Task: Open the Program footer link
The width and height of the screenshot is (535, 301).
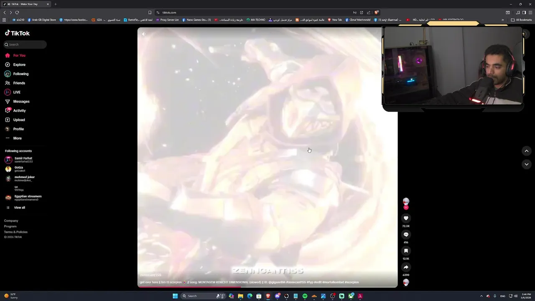Action: [x=10, y=226]
